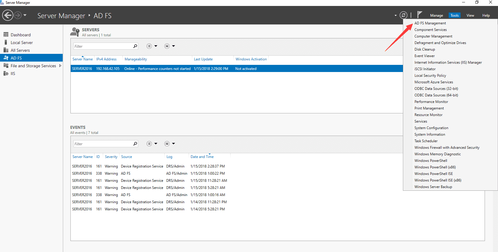Screen dimensions: 498x252
Task: Click the refresh icon in header
Action: [x=403, y=15]
